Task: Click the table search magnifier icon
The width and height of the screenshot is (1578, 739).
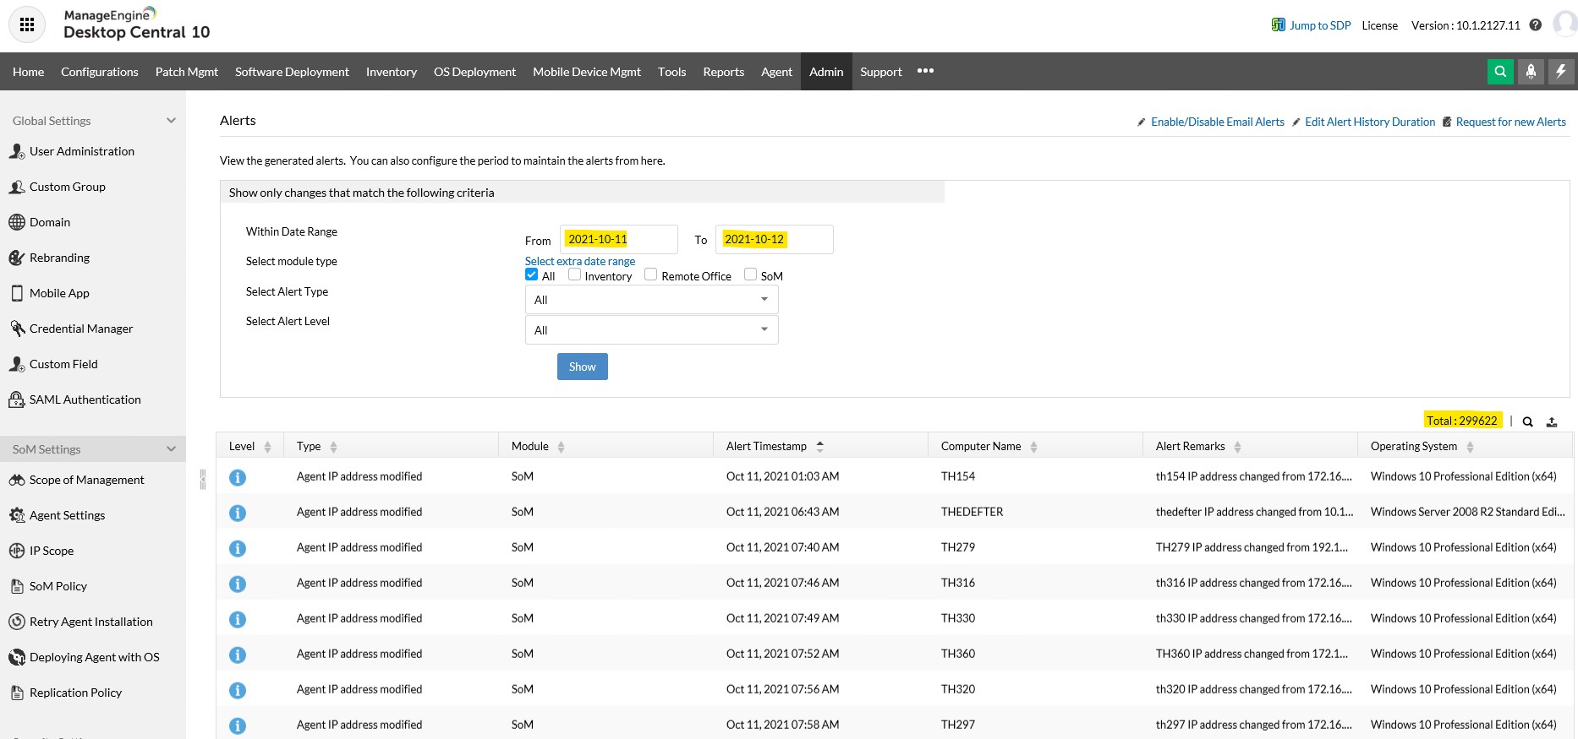Action: point(1528,421)
